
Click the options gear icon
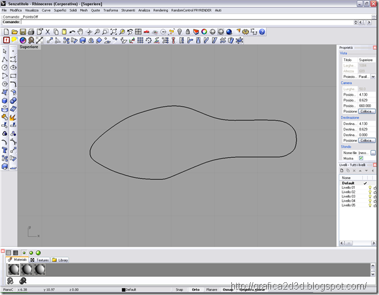pos(245,32)
